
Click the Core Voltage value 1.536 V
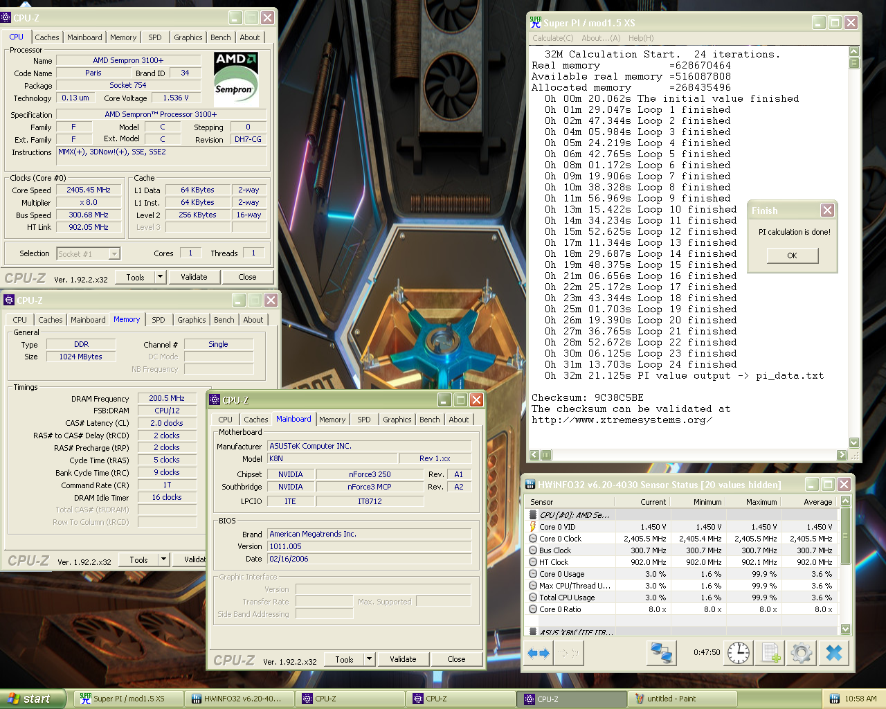[x=176, y=98]
